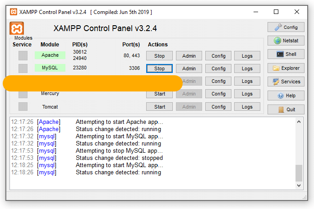Stop the MySQL module
This screenshot has height=209, width=314.
(x=159, y=68)
